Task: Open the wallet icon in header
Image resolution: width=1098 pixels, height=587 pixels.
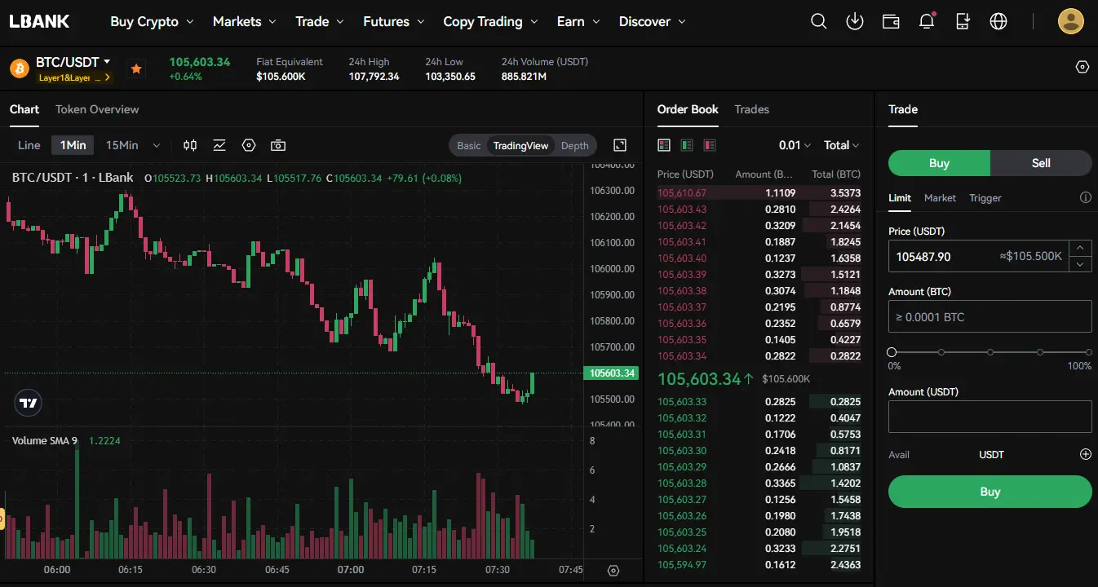Action: tap(891, 21)
